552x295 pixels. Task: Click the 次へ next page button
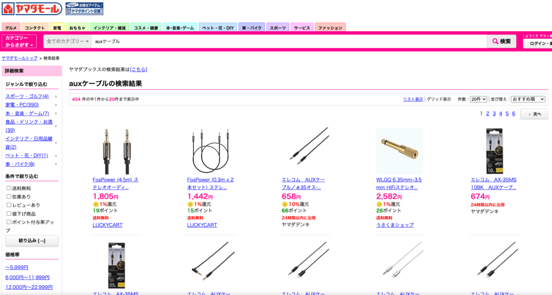coord(534,114)
